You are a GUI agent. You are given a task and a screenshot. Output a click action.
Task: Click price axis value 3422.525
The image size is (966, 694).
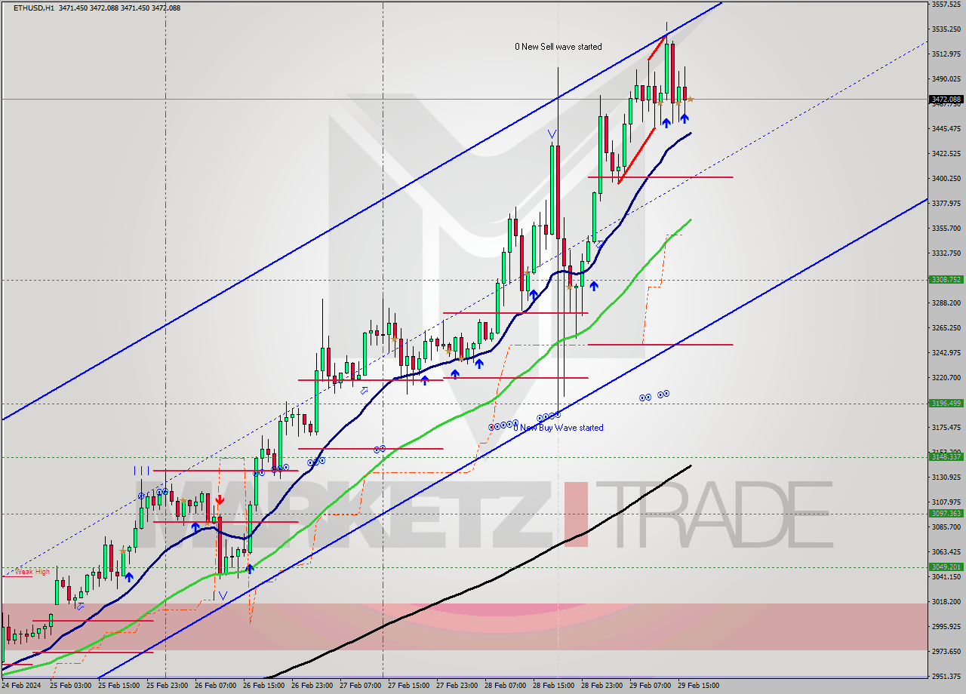coord(946,154)
